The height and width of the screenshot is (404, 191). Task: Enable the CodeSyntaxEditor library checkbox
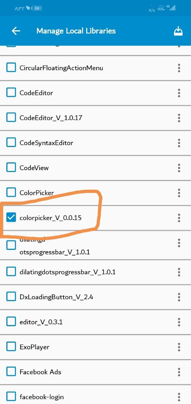tap(11, 143)
